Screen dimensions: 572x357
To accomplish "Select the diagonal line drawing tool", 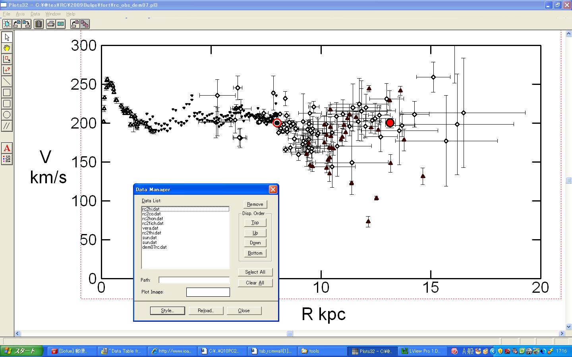I will click(x=7, y=82).
